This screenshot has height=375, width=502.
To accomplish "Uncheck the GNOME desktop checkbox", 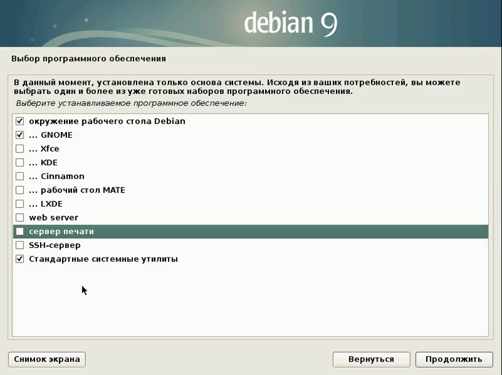I will click(x=20, y=135).
